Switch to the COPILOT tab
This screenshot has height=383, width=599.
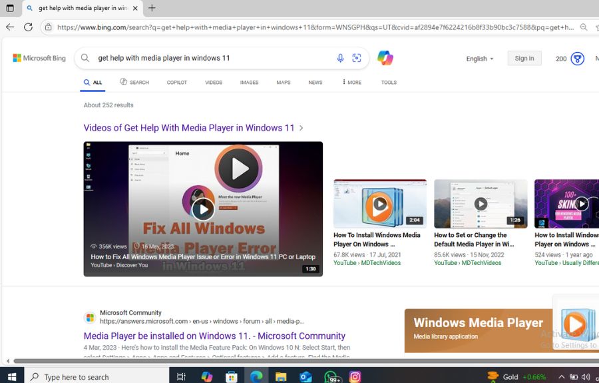(177, 82)
